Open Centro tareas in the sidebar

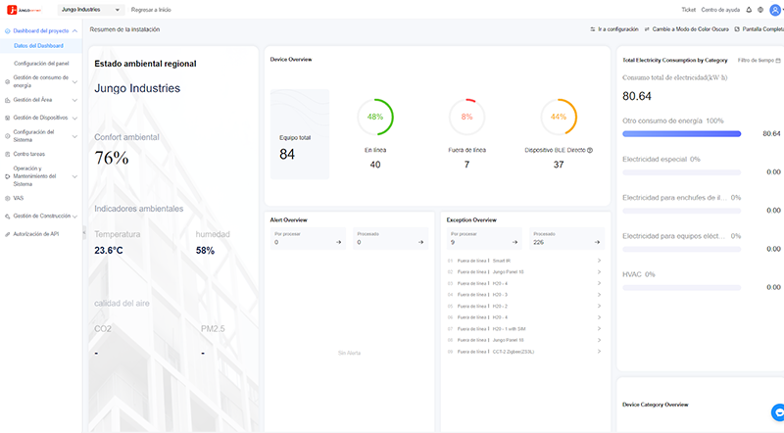pos(29,154)
